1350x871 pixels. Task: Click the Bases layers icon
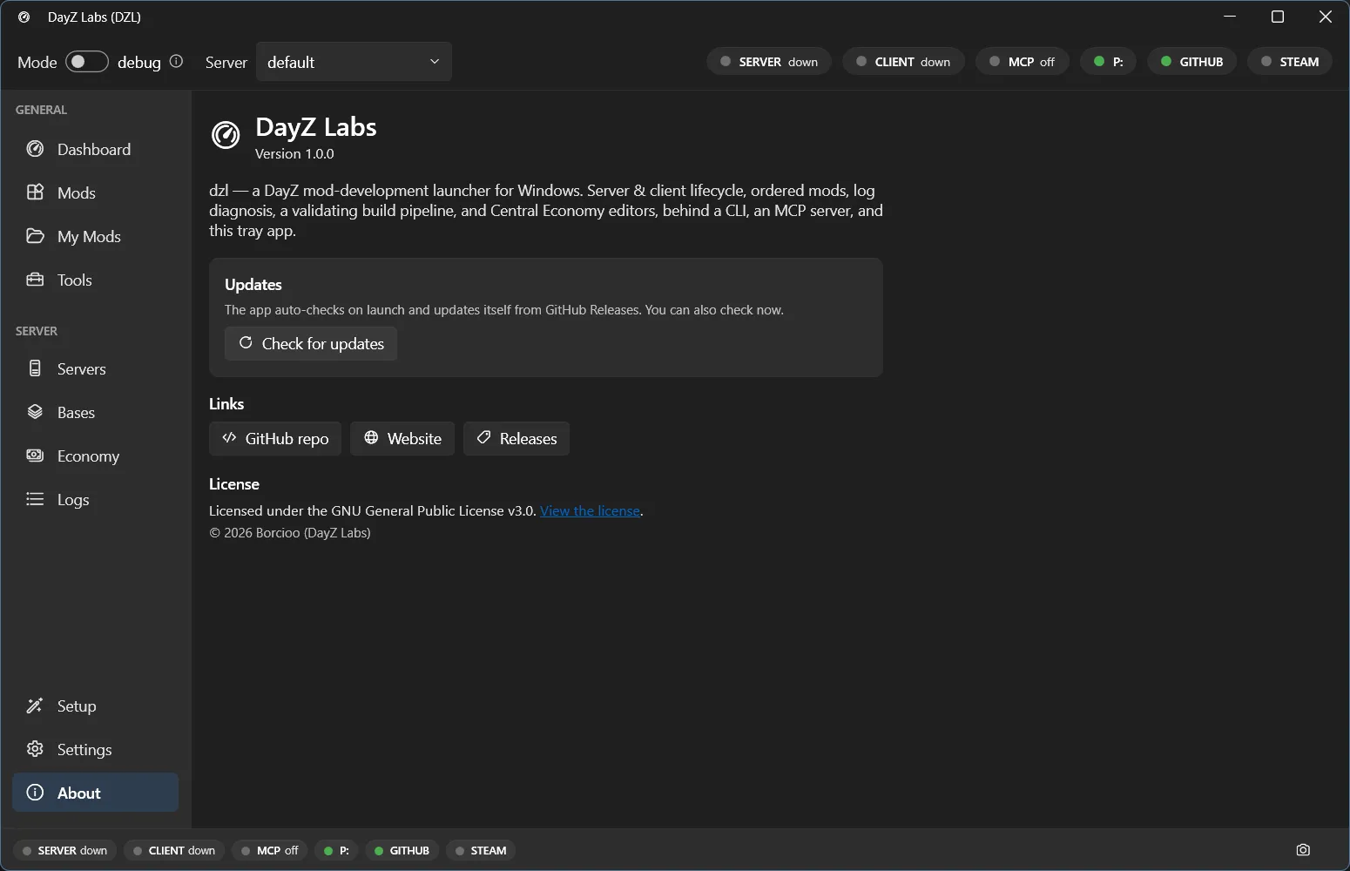[x=35, y=412]
